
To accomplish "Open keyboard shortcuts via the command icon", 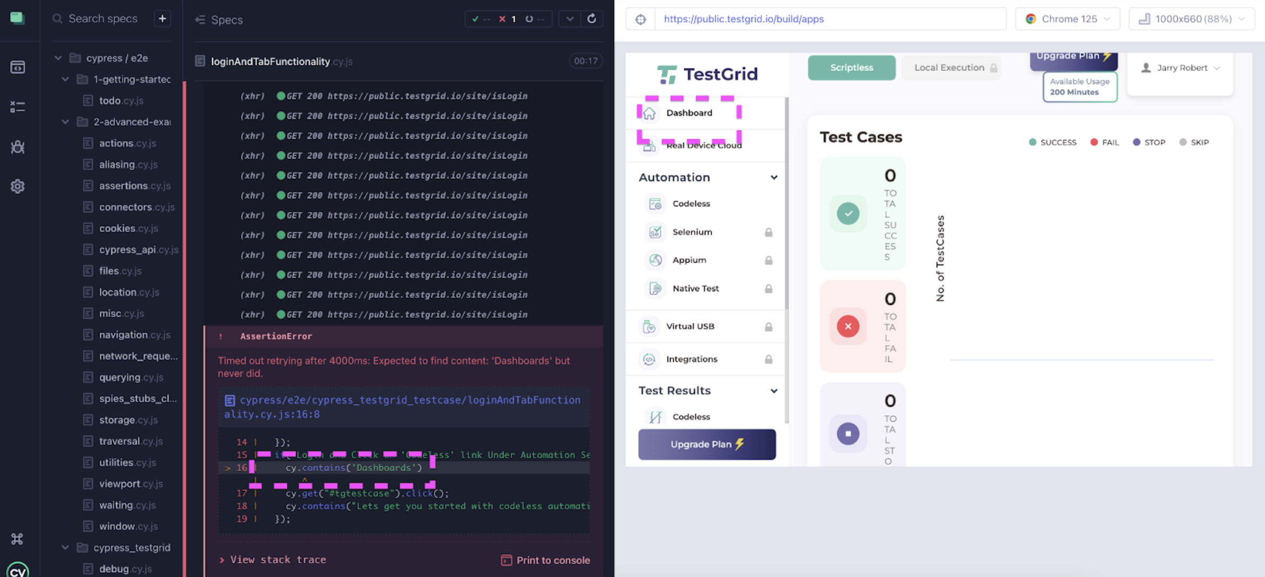I will pos(18,538).
